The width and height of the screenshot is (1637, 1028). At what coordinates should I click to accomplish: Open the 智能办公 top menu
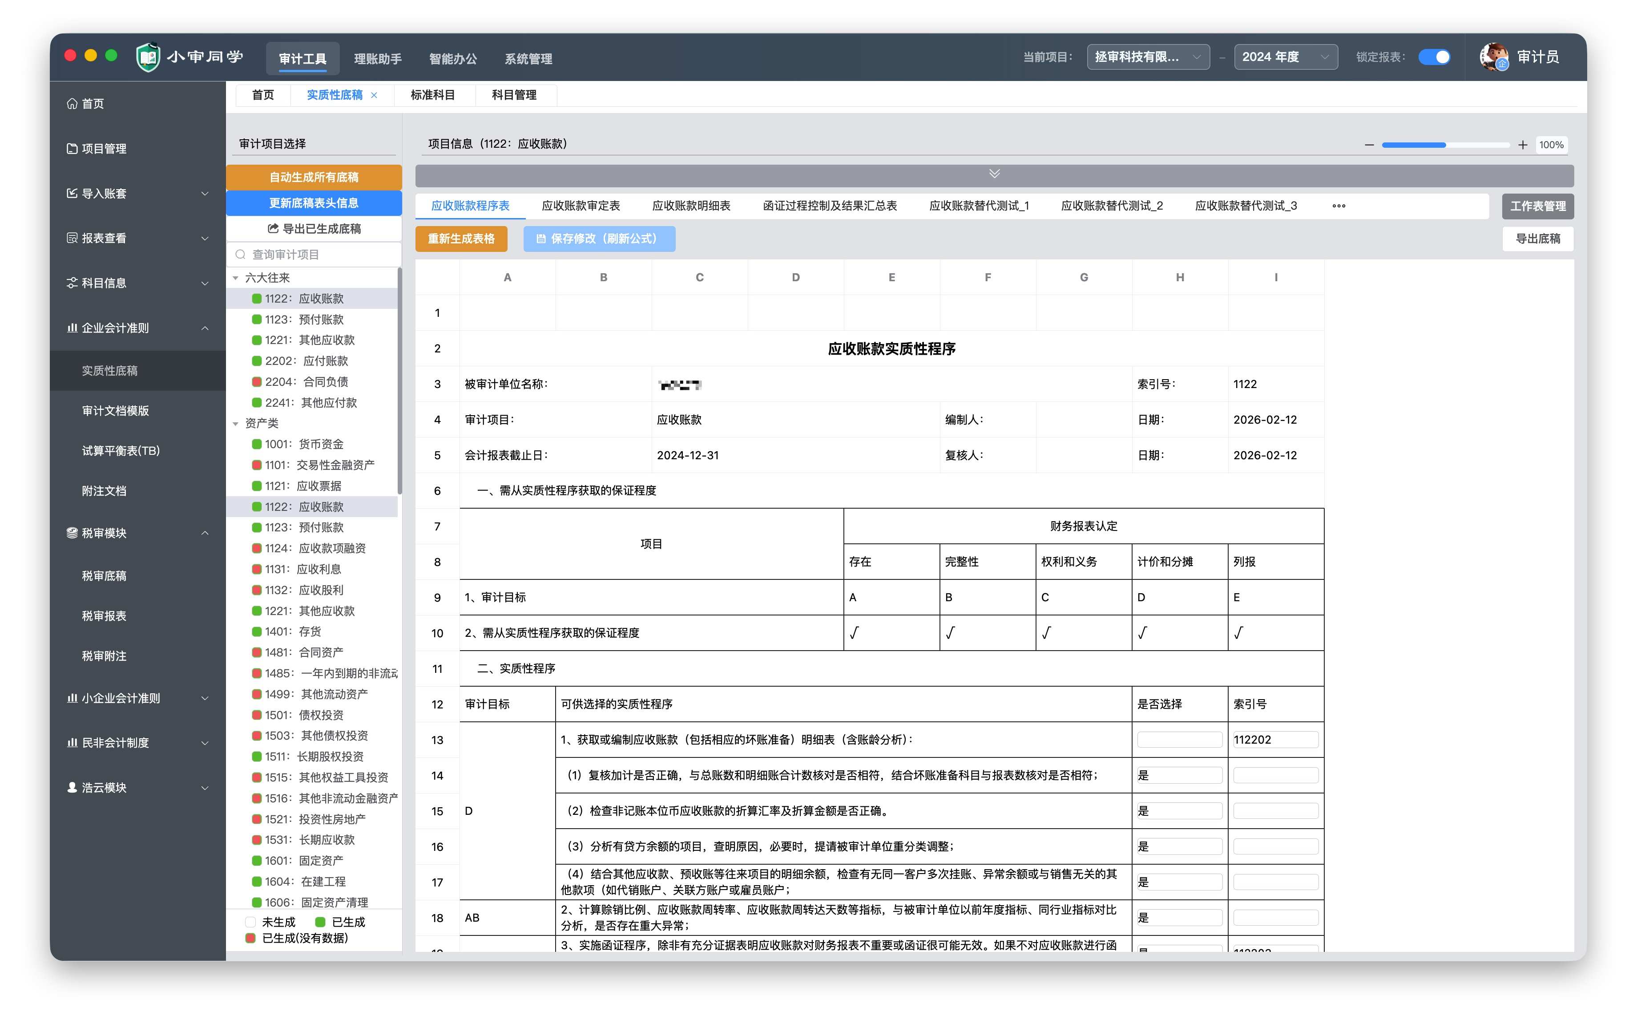pos(452,58)
